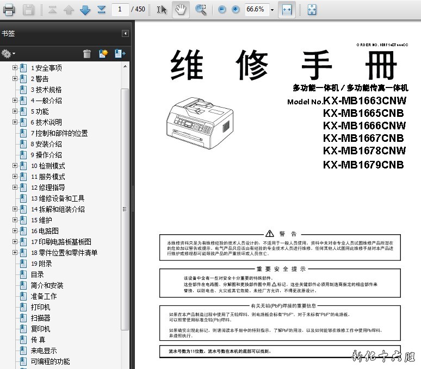Choose the text Select tool
This screenshot has width=421, height=369.
(x=162, y=9)
